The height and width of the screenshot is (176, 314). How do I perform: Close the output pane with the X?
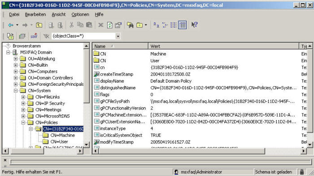point(5,160)
